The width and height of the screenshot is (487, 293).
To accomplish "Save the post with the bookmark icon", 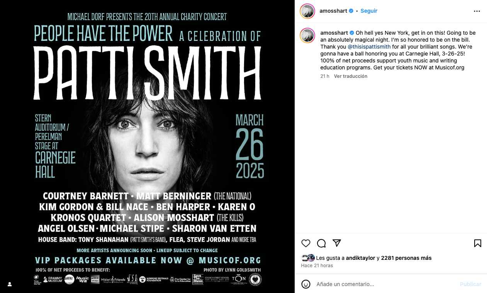I will coord(477,243).
